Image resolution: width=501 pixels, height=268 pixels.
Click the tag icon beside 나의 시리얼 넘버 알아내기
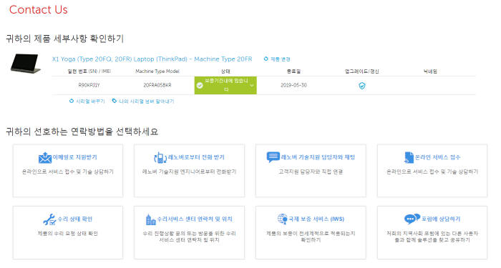[x=114, y=101]
